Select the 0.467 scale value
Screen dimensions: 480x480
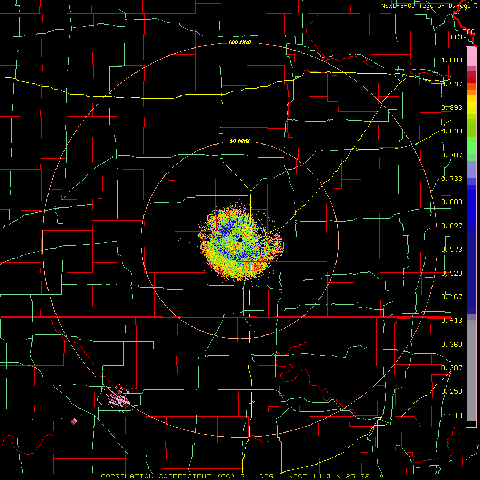pos(452,297)
